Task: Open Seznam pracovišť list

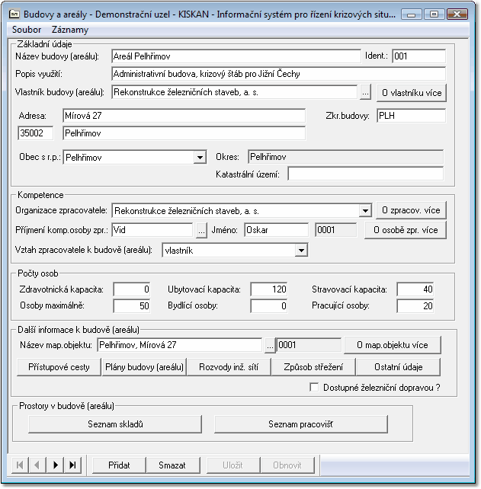Action: pyautogui.click(x=301, y=424)
